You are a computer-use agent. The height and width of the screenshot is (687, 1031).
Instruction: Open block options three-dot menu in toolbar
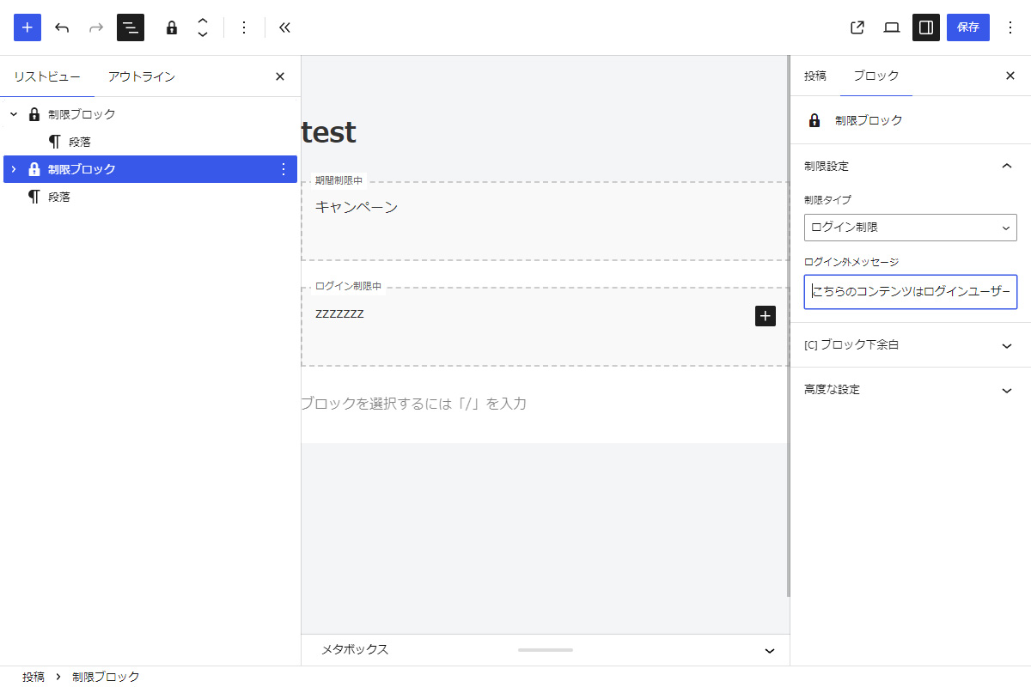tap(244, 27)
